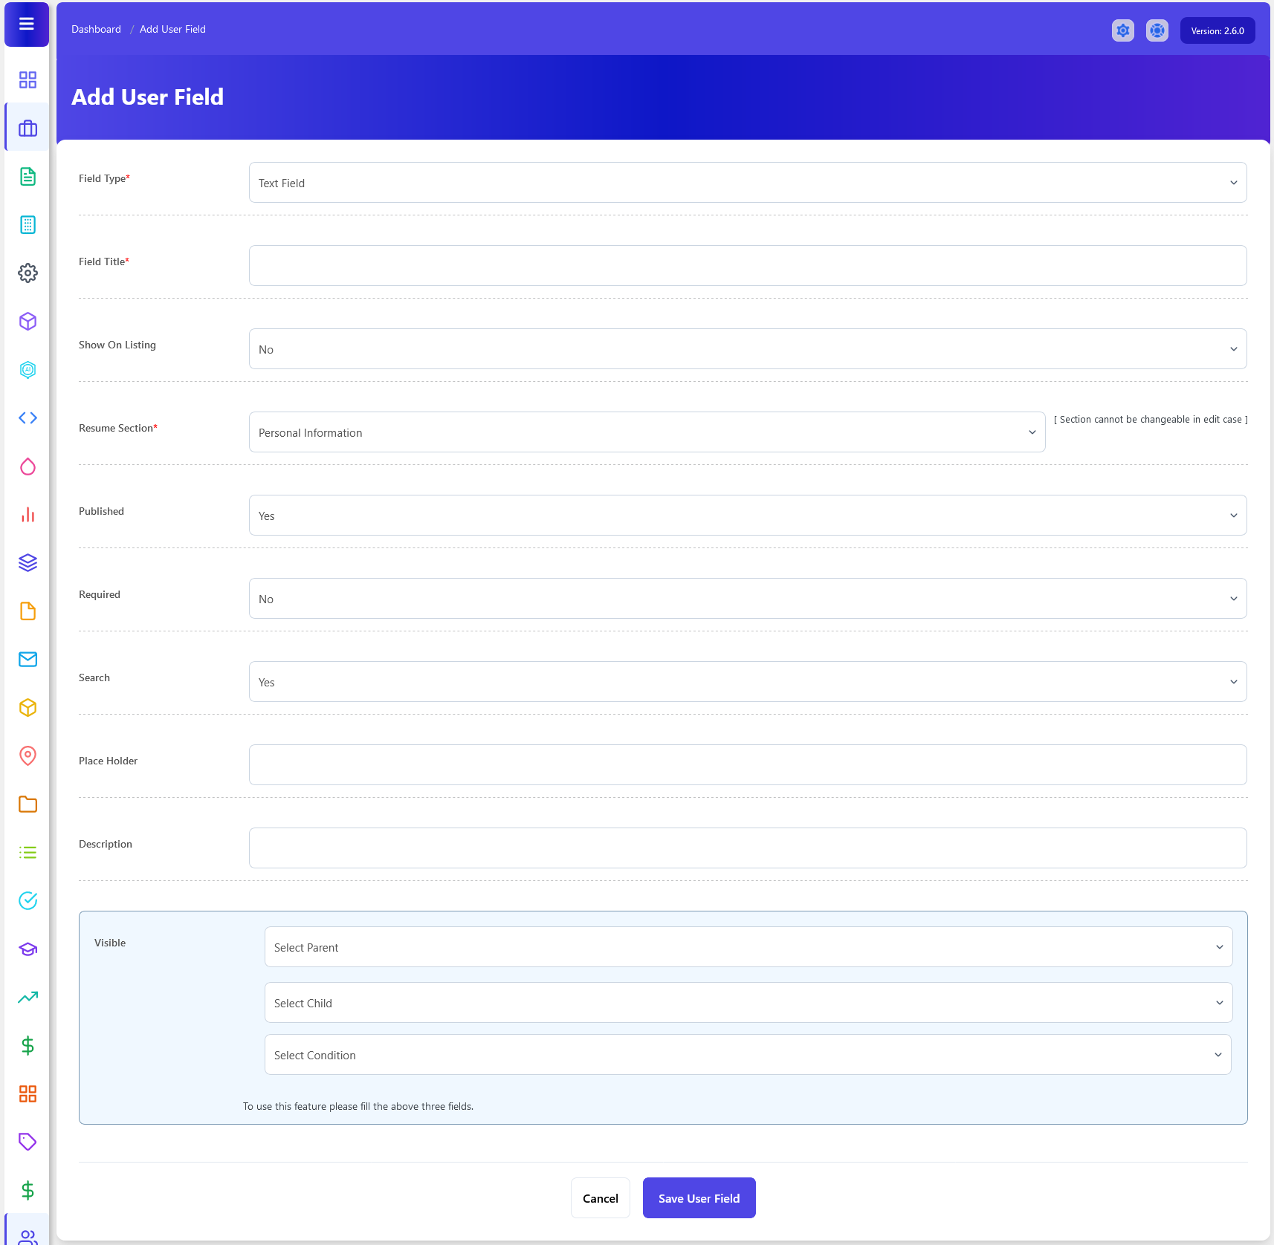Click the help lifebuoy icon in header

(x=1157, y=30)
